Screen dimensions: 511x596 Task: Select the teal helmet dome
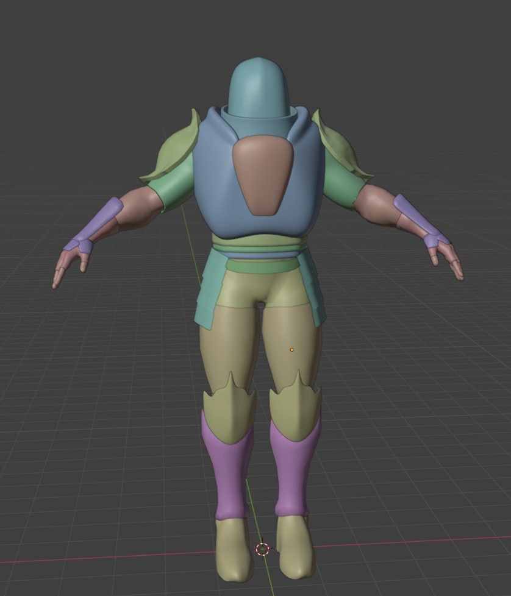[258, 87]
